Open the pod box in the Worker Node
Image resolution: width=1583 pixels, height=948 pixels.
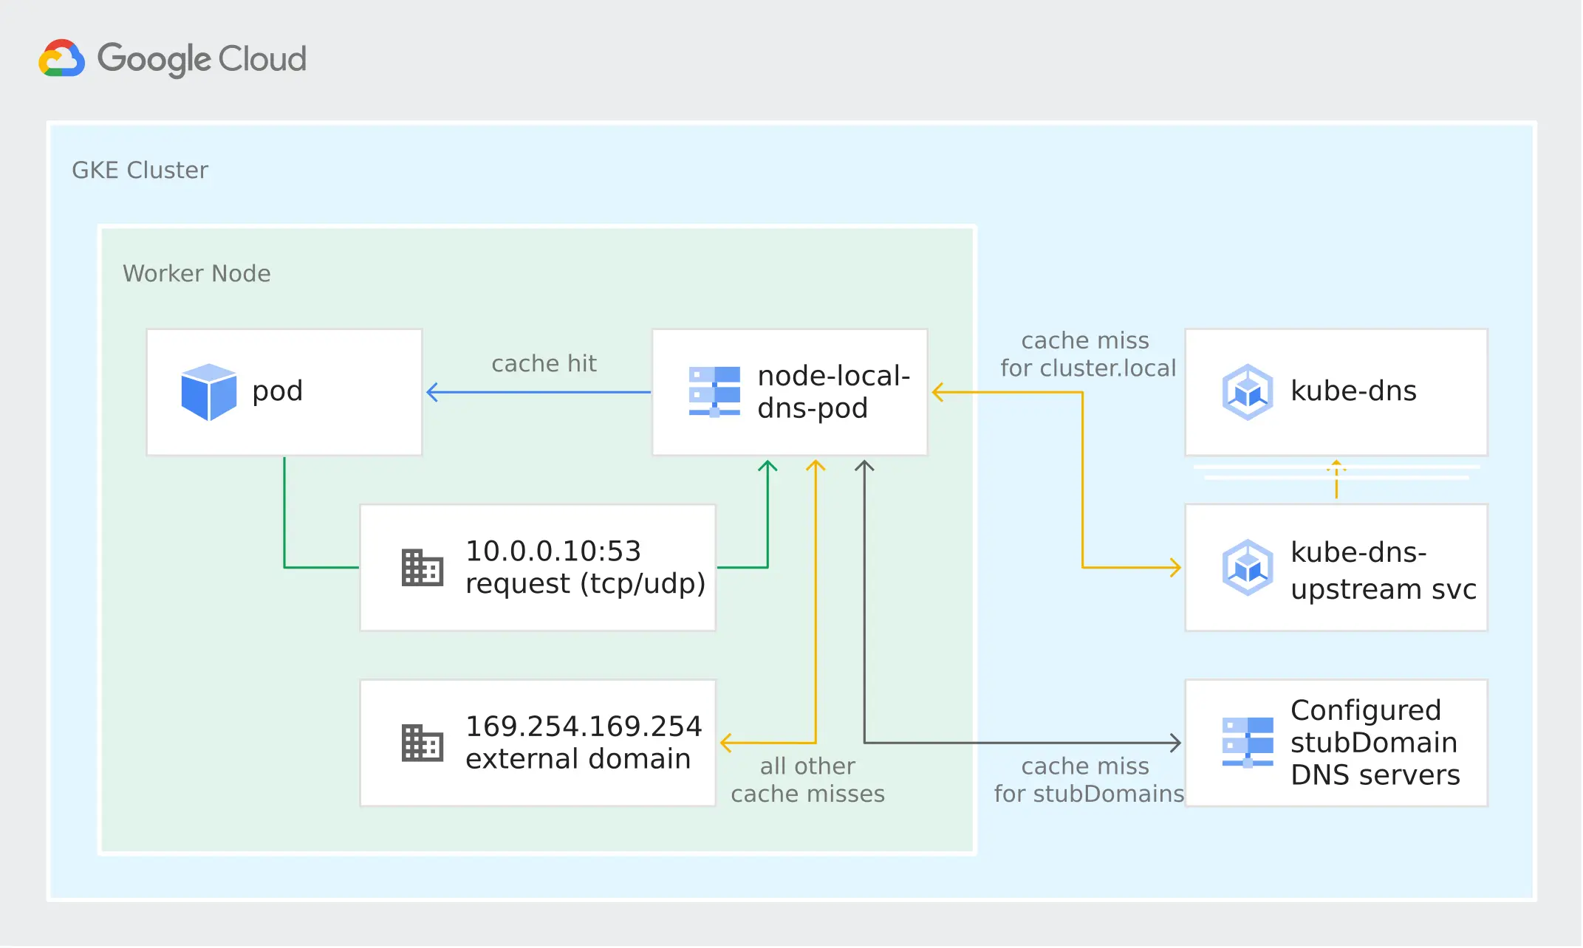click(284, 391)
